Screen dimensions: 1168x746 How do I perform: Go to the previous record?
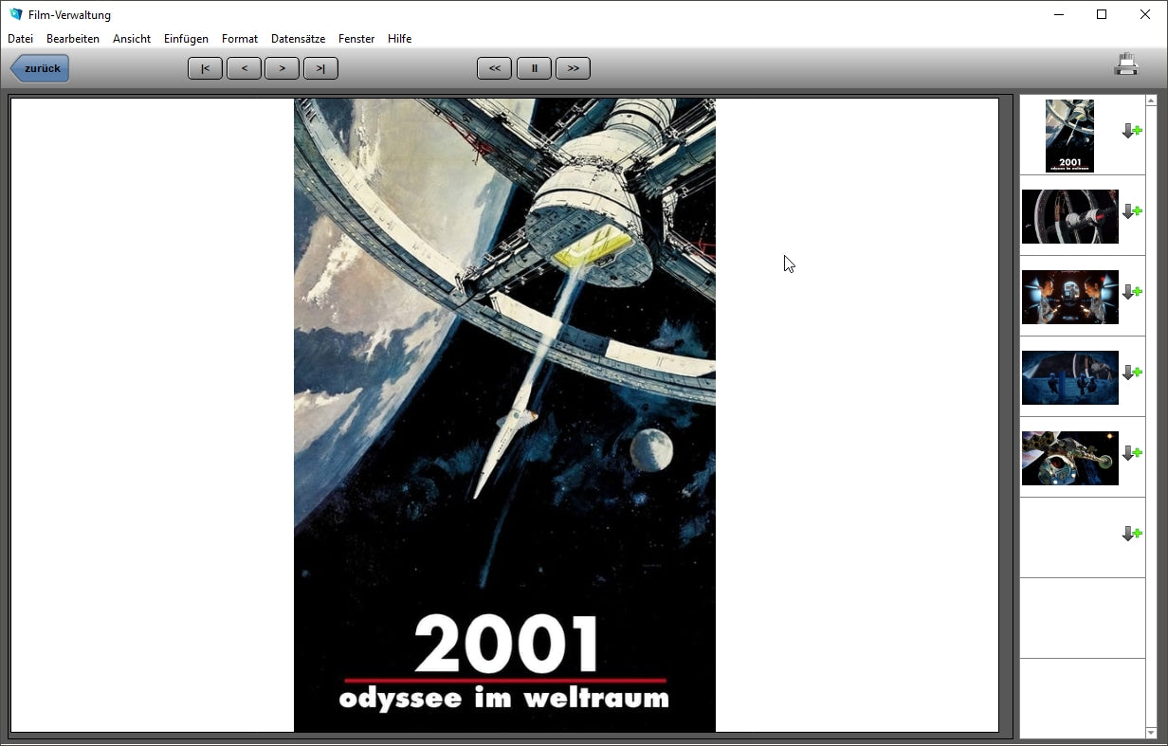(x=244, y=68)
